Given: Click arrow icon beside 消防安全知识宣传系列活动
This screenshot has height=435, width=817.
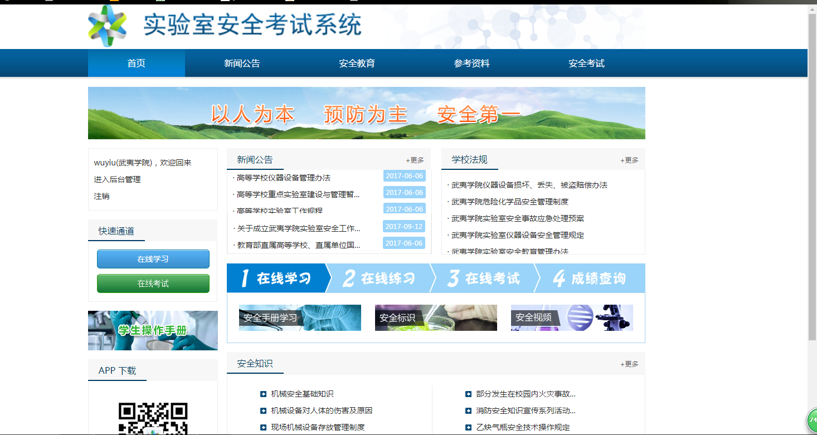Looking at the screenshot, I should 468,411.
